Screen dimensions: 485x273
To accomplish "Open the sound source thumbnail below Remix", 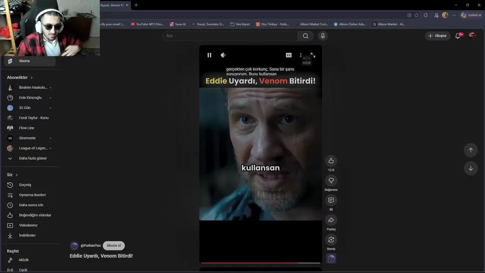I will [331, 259].
